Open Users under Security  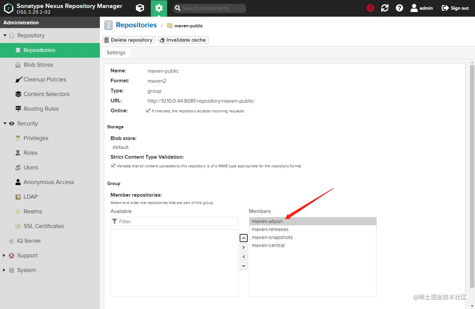pos(50,167)
